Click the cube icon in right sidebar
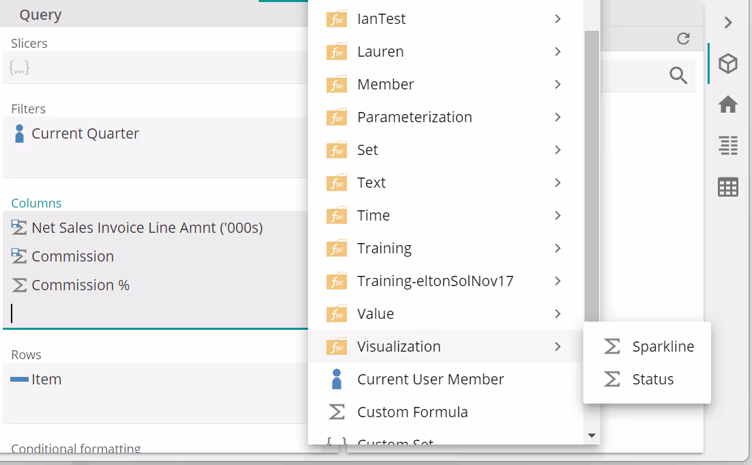752x465 pixels. [x=728, y=64]
